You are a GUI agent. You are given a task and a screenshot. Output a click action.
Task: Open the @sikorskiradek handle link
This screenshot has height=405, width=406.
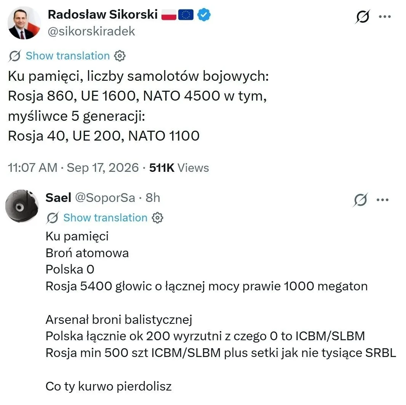[91, 31]
